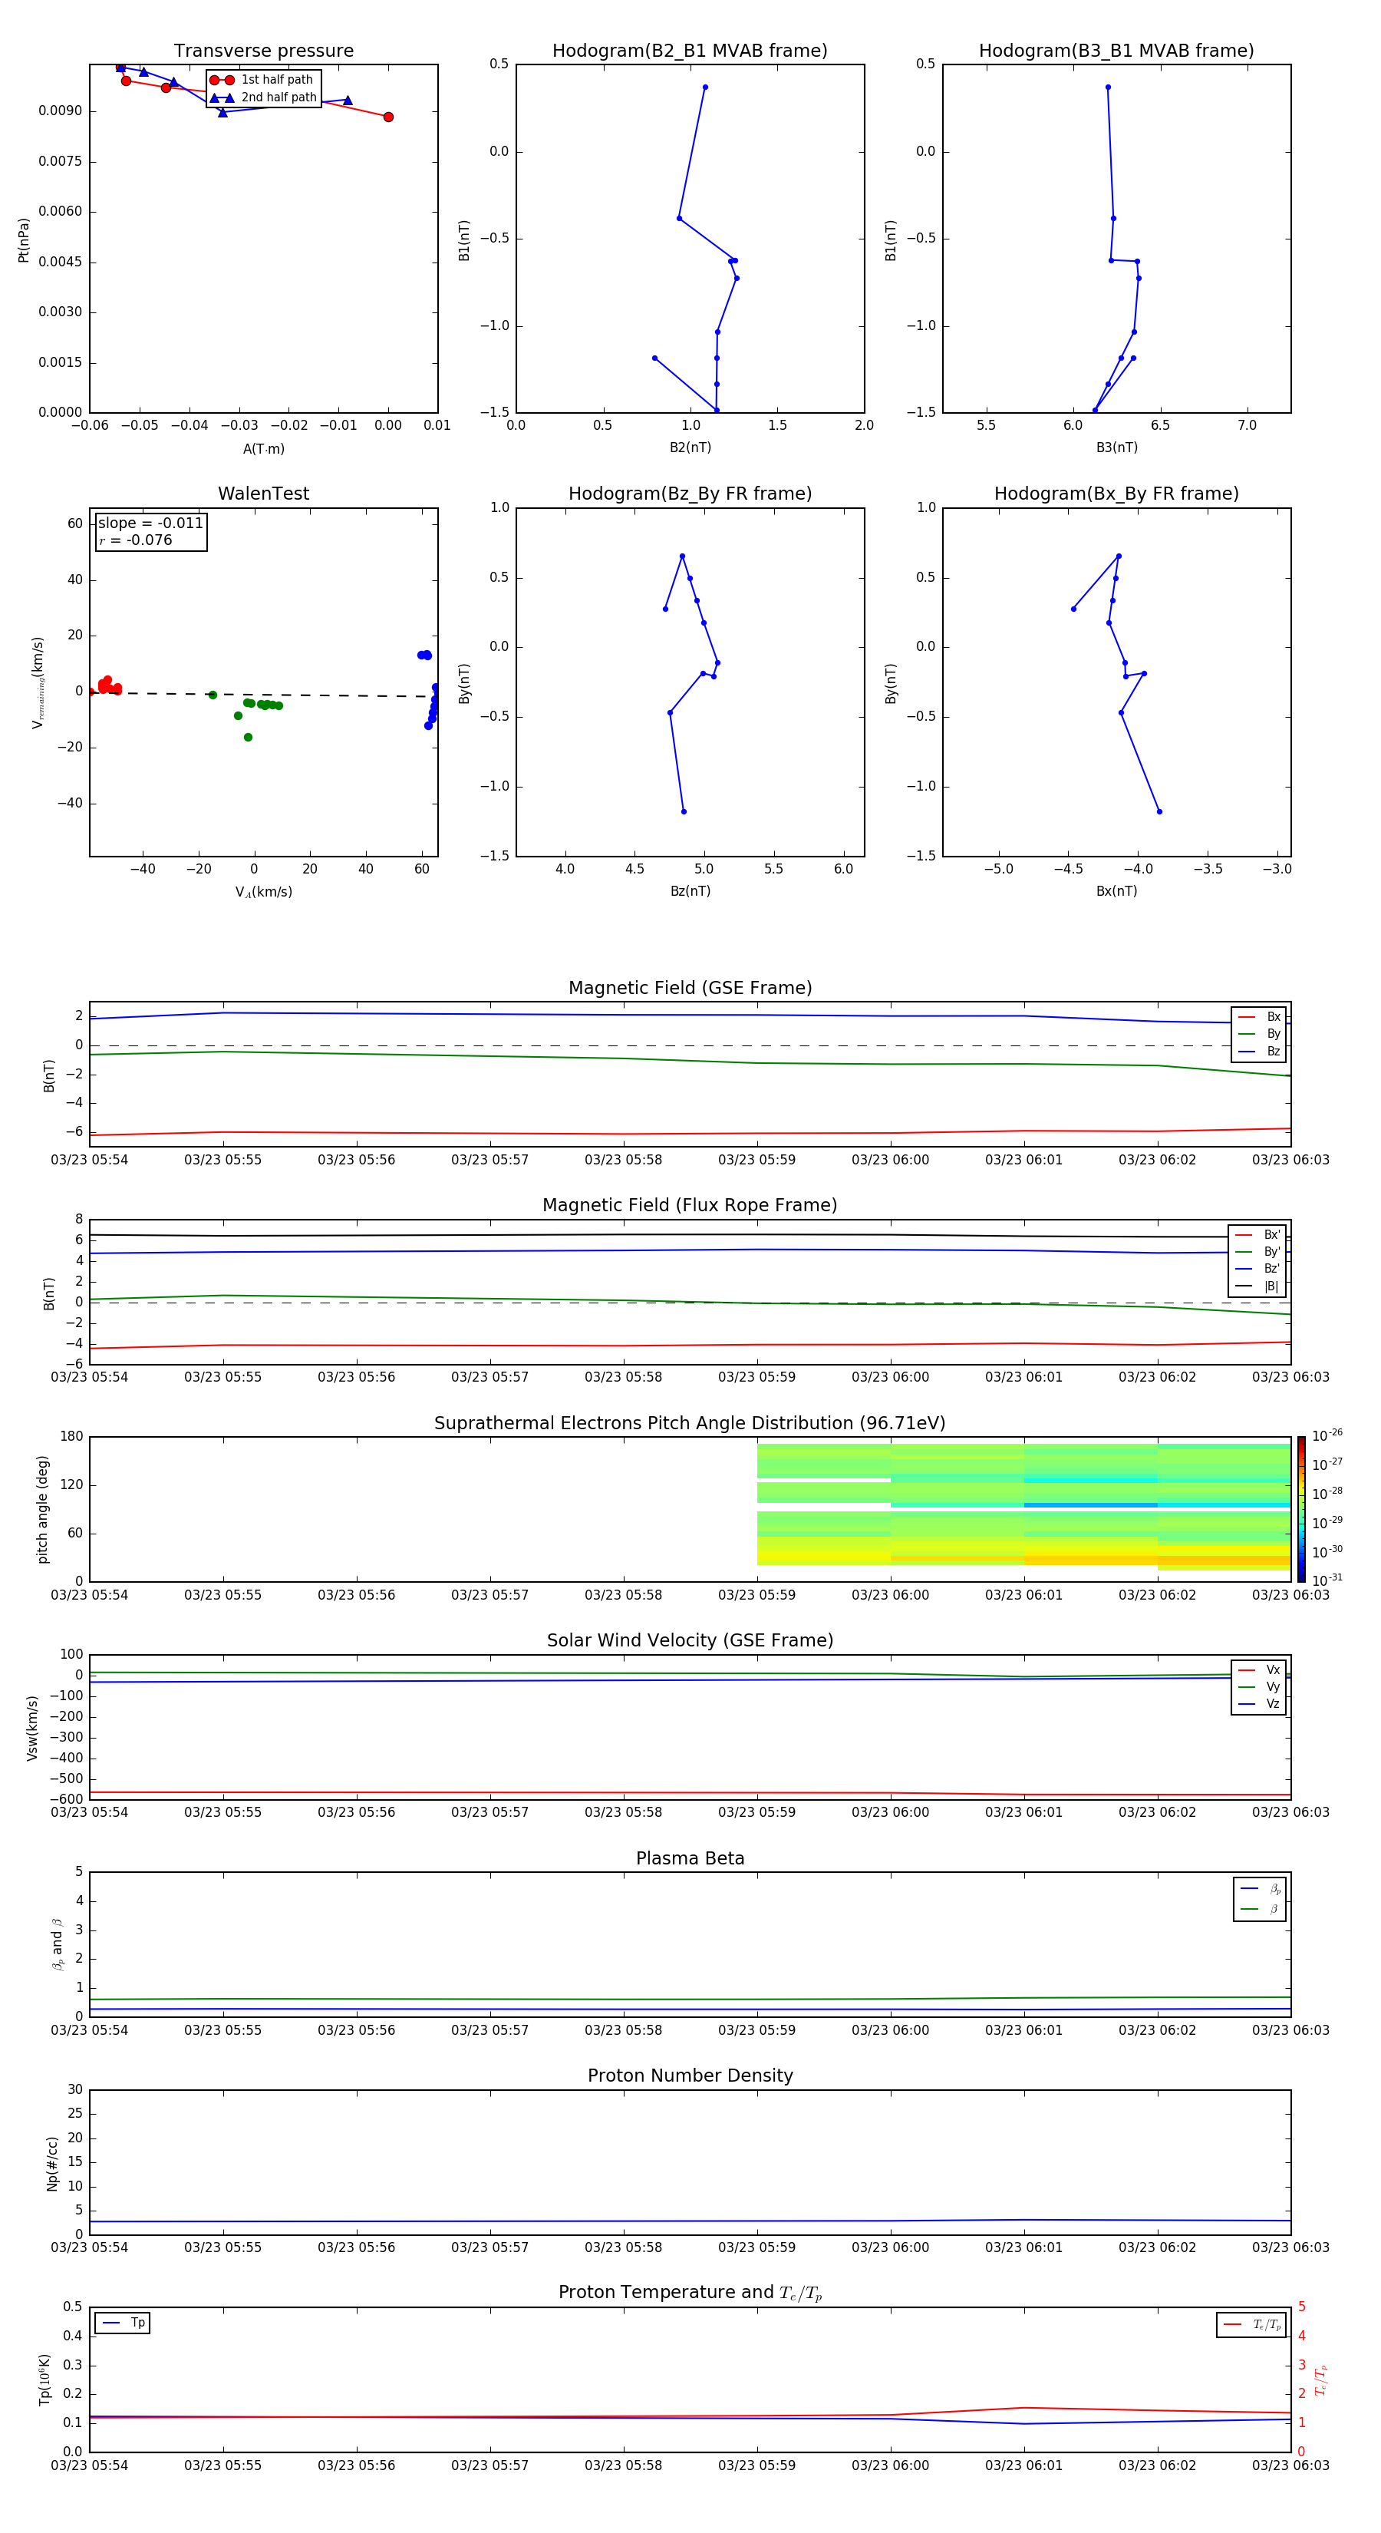Screen dimensions: 1381x2533
Task: Click the "Hodogram(Bx_By FR frame)" title
Action: 1116,494
